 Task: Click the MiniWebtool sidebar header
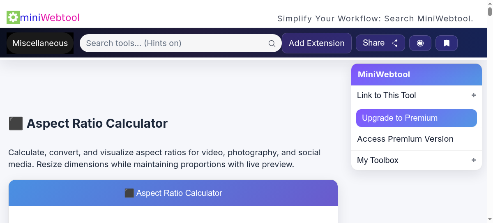click(x=417, y=74)
